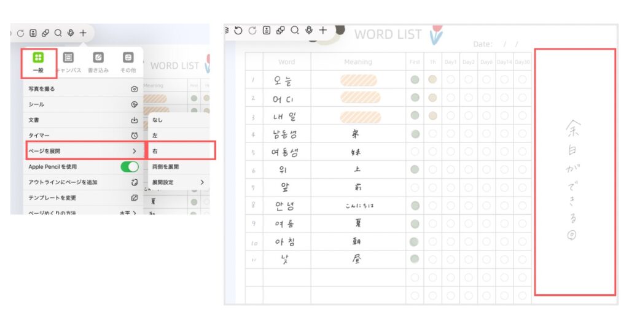The width and height of the screenshot is (629, 329).
Task: Tap the meaning 朝 in row 10
Action: click(357, 241)
